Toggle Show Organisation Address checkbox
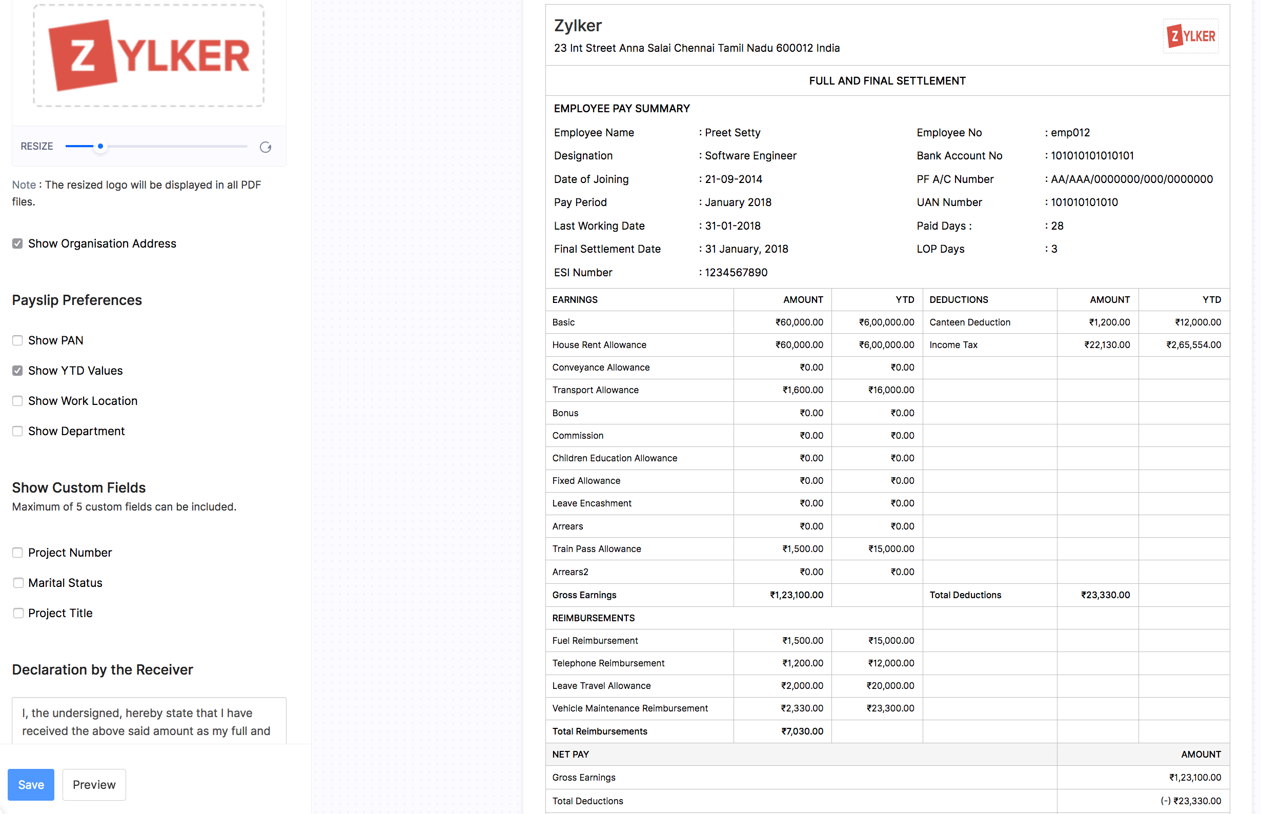Viewport: 1261px width, 814px height. pos(17,243)
